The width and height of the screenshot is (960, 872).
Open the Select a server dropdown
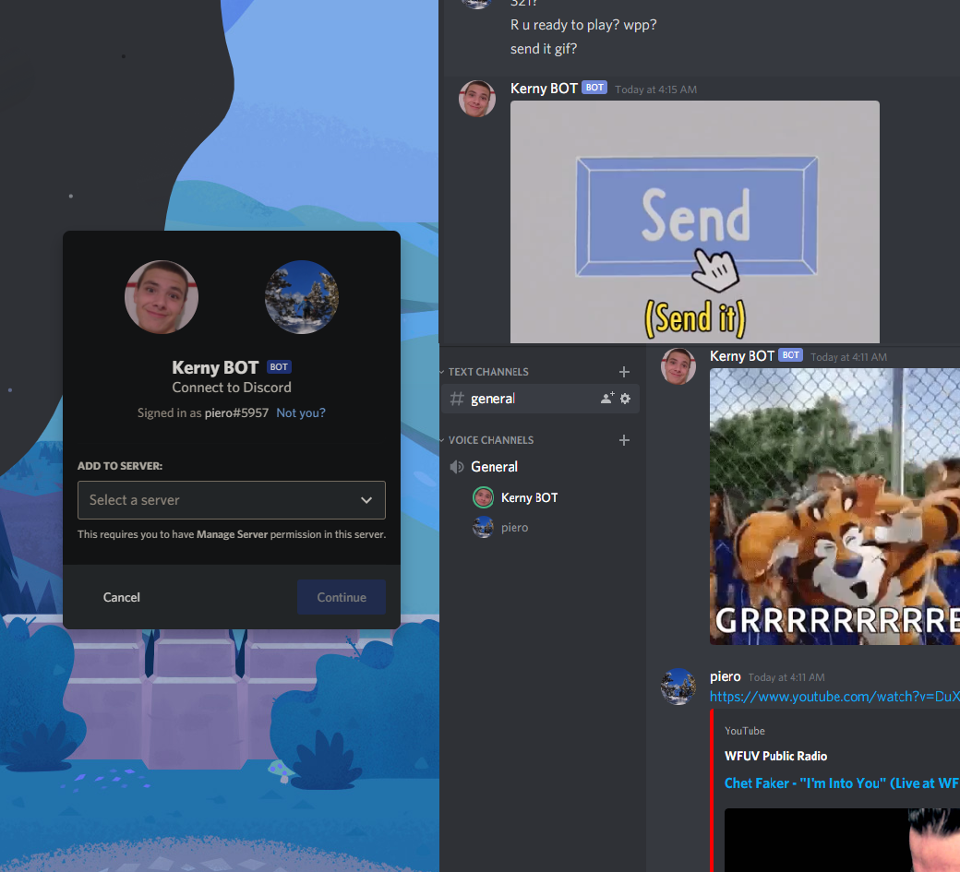coord(231,500)
